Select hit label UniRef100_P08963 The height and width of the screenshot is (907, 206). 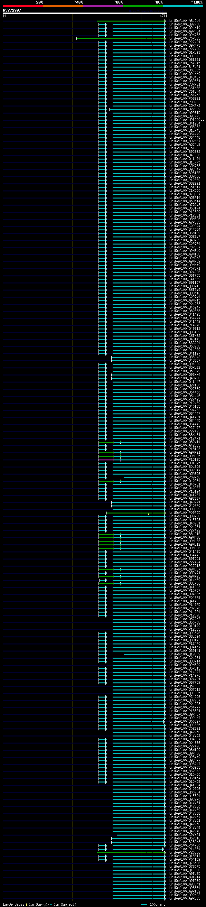pos(184,768)
